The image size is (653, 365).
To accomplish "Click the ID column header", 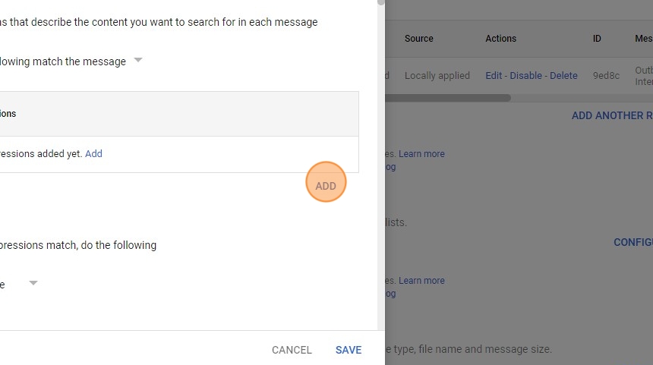I will pos(597,39).
